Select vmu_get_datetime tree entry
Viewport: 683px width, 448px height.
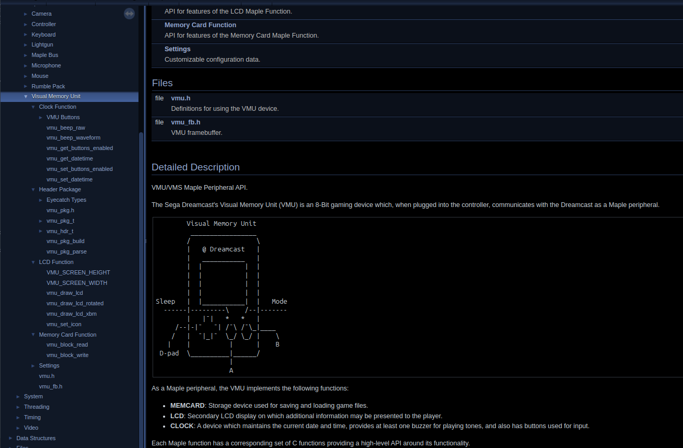70,158
